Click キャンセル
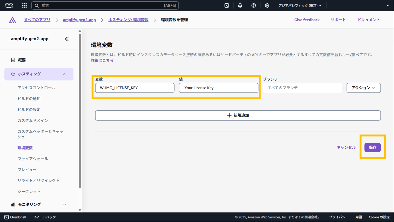Screen dimensions: 394x222 (x=346, y=147)
